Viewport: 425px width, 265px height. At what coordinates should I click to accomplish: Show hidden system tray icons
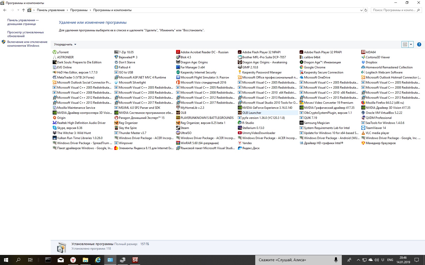pyautogui.click(x=358, y=260)
